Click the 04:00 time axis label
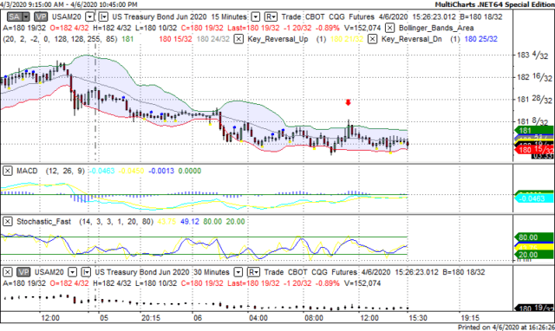Viewport: 555px width, 331px height. point(258,317)
